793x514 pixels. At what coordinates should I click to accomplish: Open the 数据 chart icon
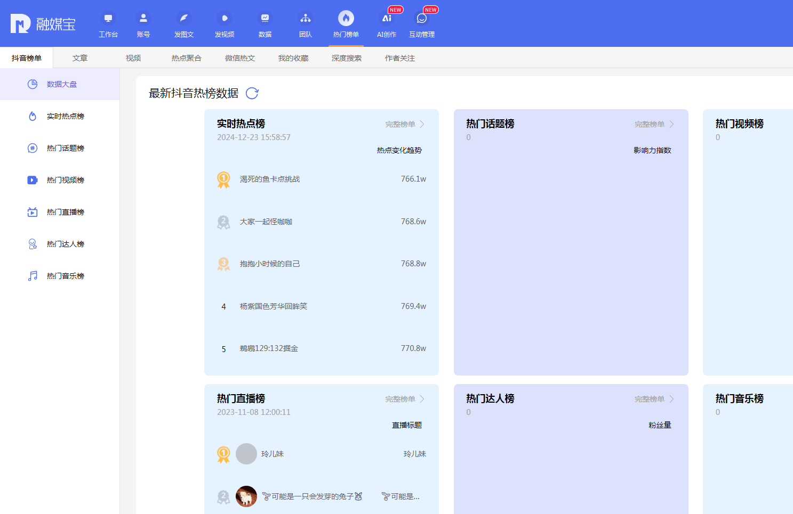tap(265, 18)
